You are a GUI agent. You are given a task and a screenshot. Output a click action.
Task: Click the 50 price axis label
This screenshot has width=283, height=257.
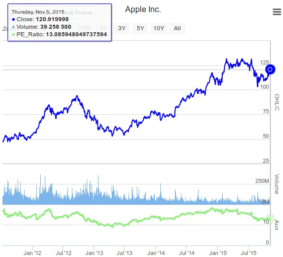coord(266,136)
